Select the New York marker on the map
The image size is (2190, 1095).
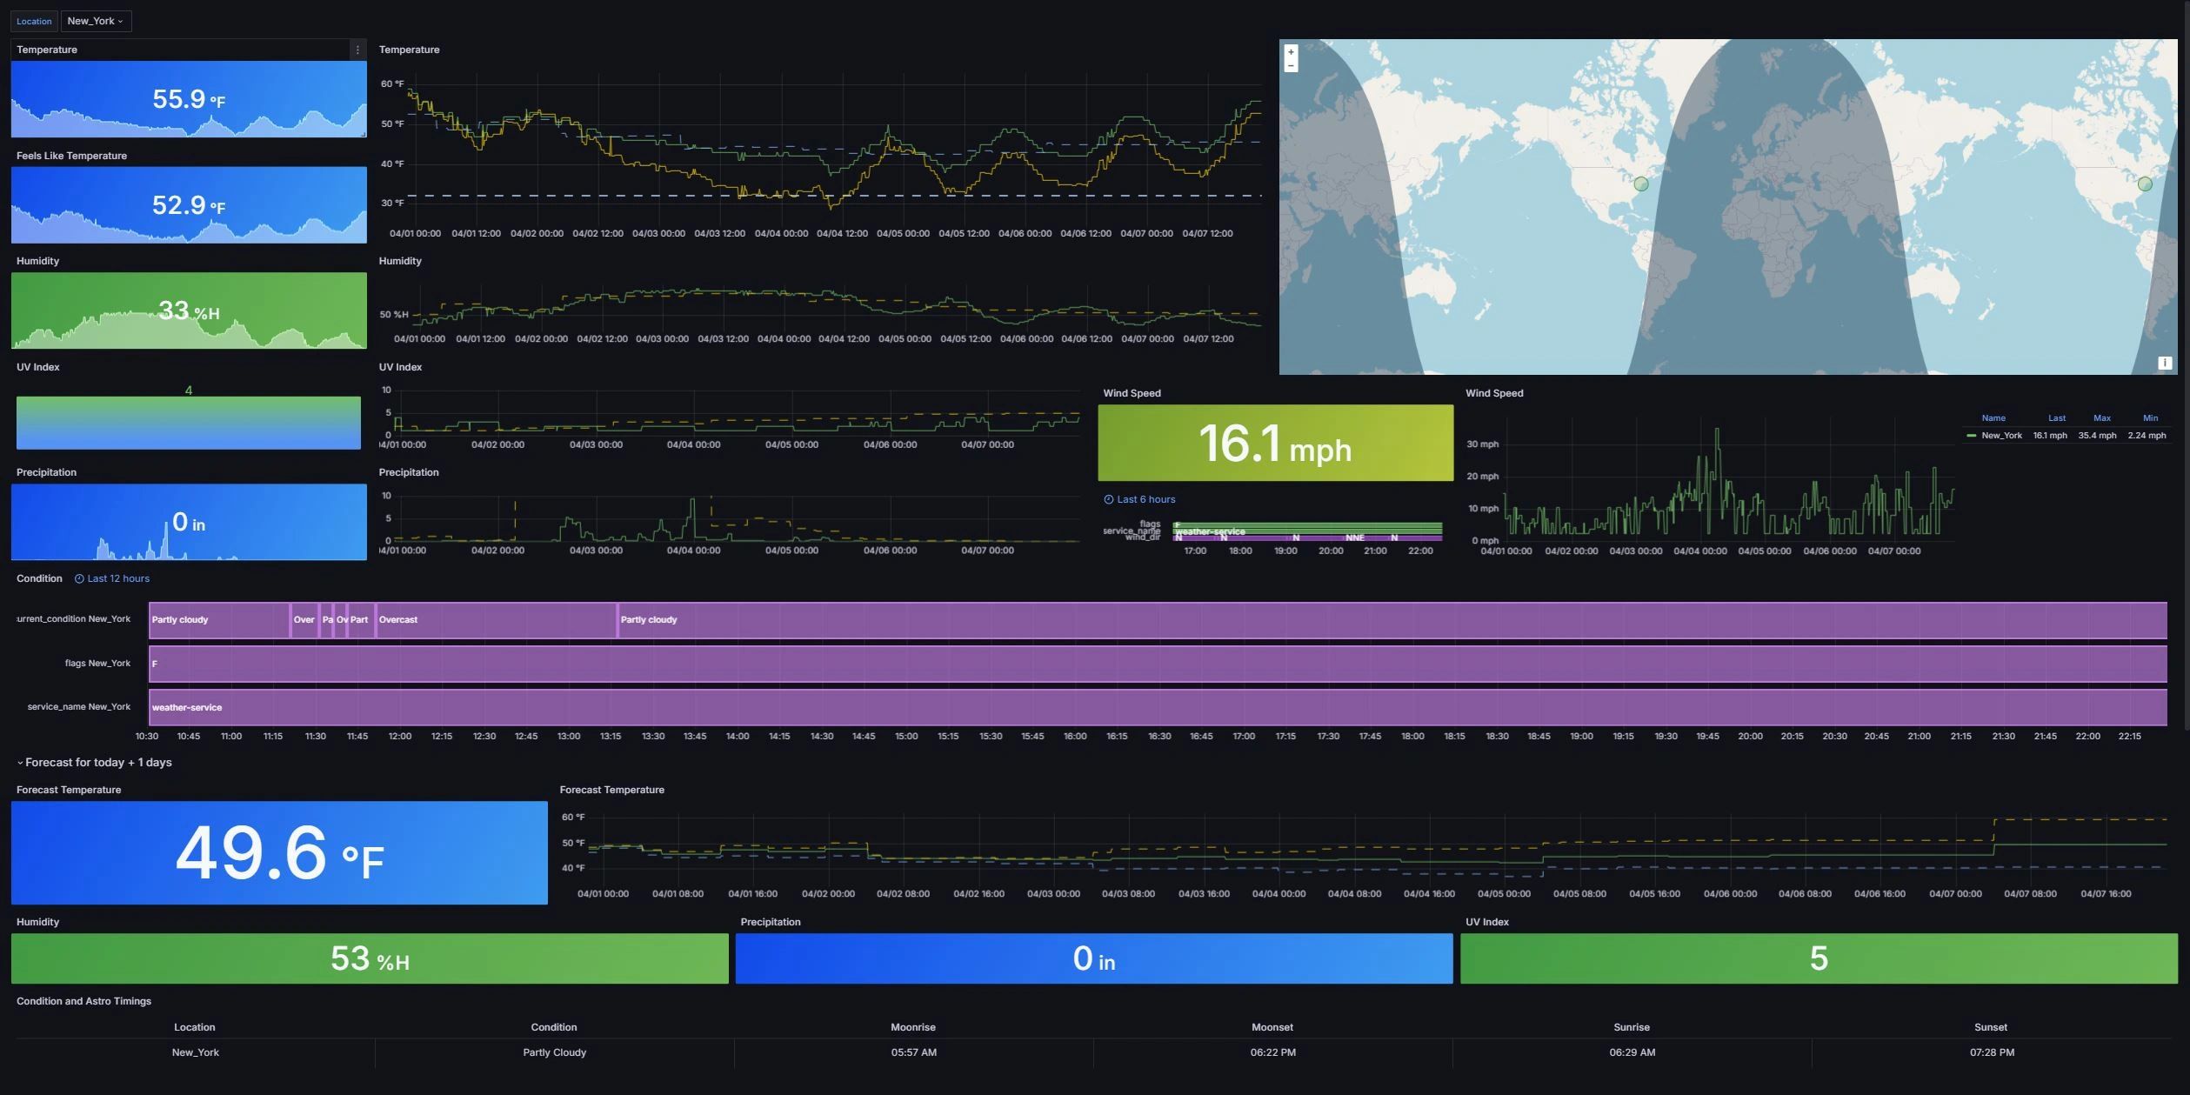coord(1639,184)
